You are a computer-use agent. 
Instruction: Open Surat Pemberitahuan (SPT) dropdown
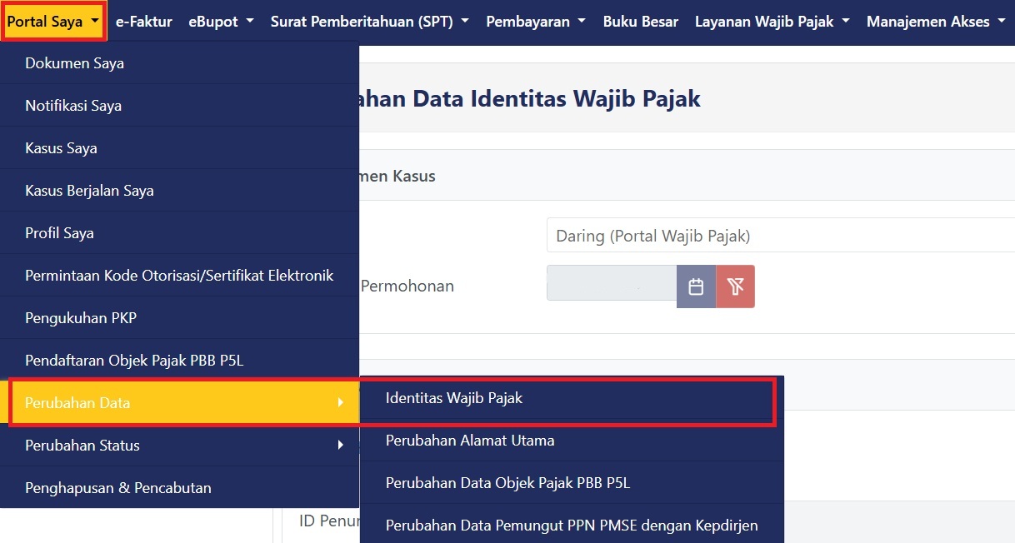(369, 22)
